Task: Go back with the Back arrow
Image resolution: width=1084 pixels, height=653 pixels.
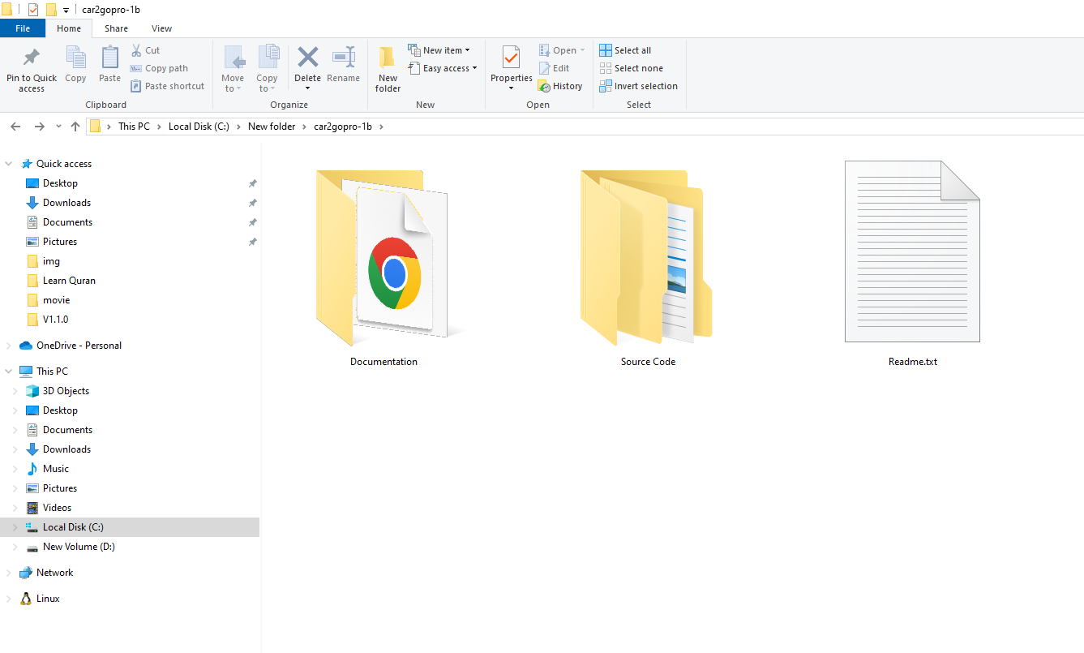Action: (15, 127)
